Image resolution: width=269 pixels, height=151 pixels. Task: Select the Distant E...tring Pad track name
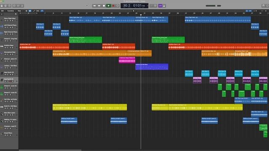[x=11, y=39]
